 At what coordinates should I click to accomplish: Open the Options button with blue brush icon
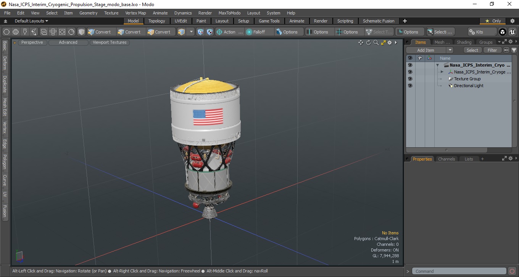click(x=289, y=32)
